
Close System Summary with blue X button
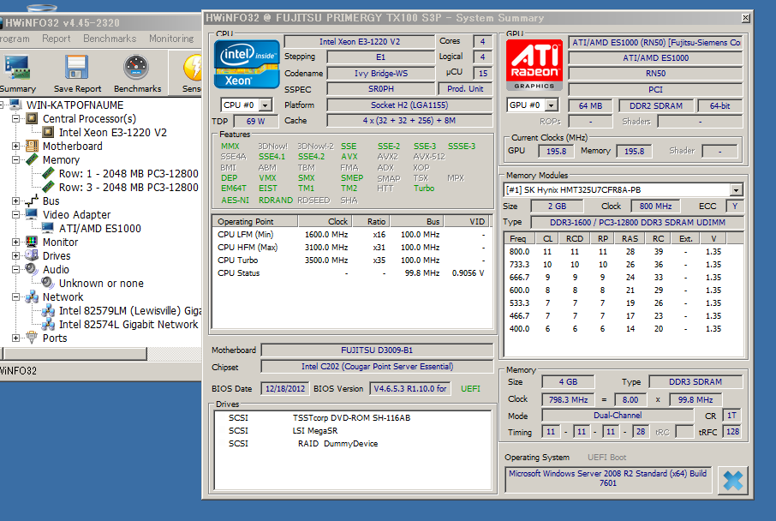(732, 480)
